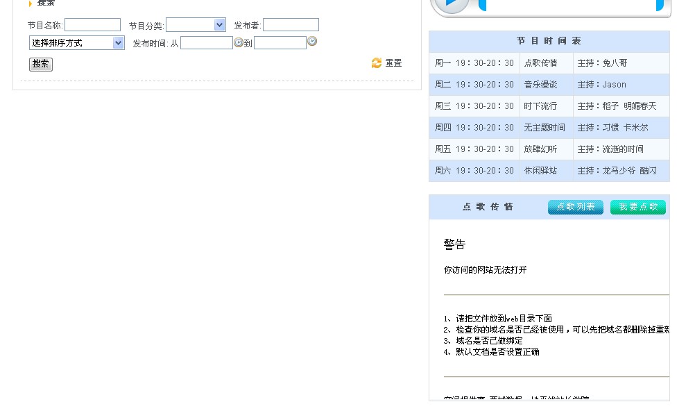Image resolution: width=686 pixels, height=411 pixels.
Task: Open the start date calendar picker icon
Action: [239, 42]
